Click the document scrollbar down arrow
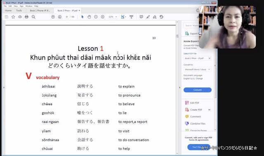Image resolution: width=264 pixels, height=156 pixels. (177, 153)
